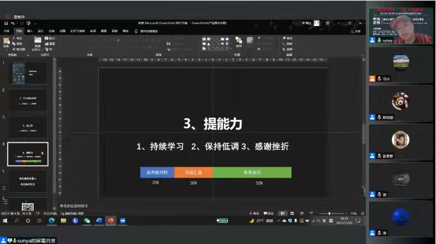
Task: Launch Microsoft Edge from the taskbar
Action: coord(52,221)
